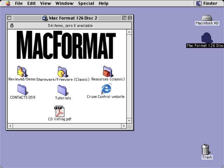The image size is (224, 168).
Task: Click the 'CONTACTS OS9' label text
Action: (x=23, y=97)
